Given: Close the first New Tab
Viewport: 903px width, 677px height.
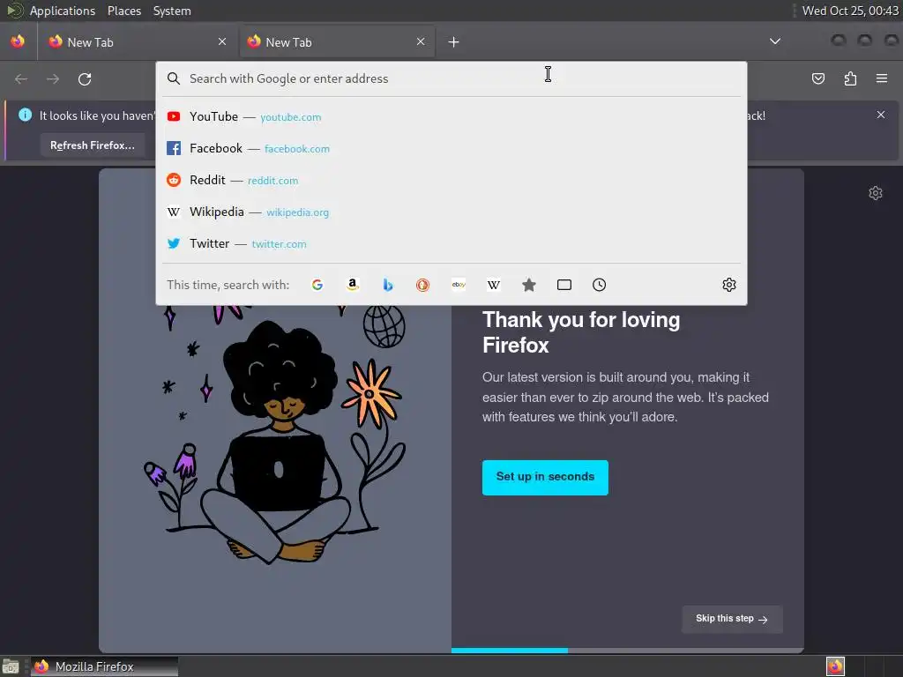Looking at the screenshot, I should [x=222, y=41].
